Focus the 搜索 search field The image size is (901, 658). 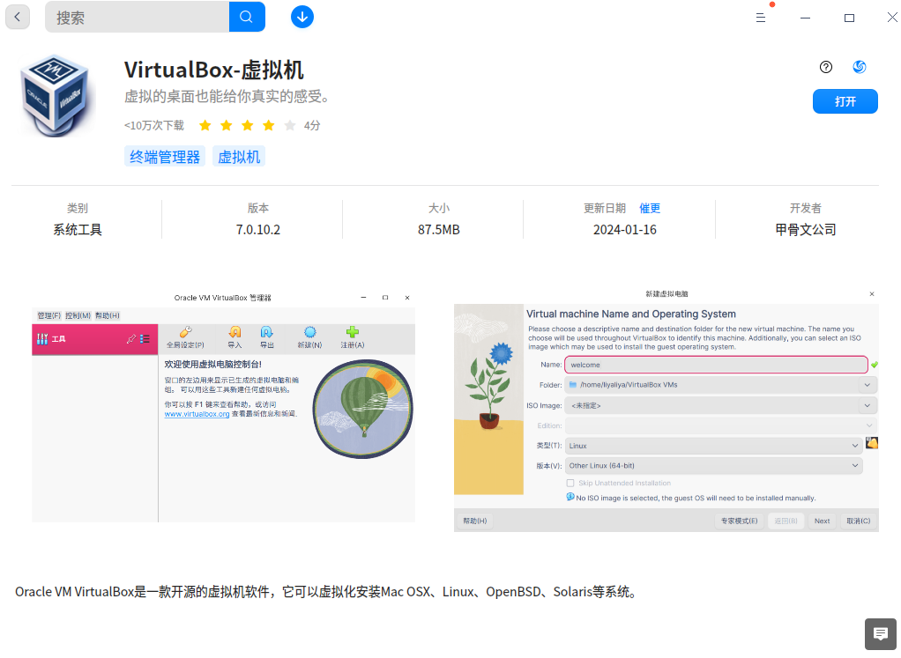[x=137, y=17]
